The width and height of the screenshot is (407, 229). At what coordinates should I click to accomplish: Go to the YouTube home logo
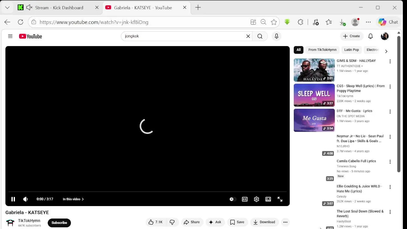click(31, 36)
